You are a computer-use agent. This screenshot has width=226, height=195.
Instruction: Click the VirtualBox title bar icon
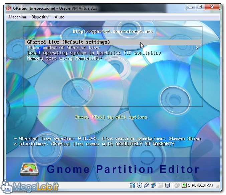(x=9, y=8)
